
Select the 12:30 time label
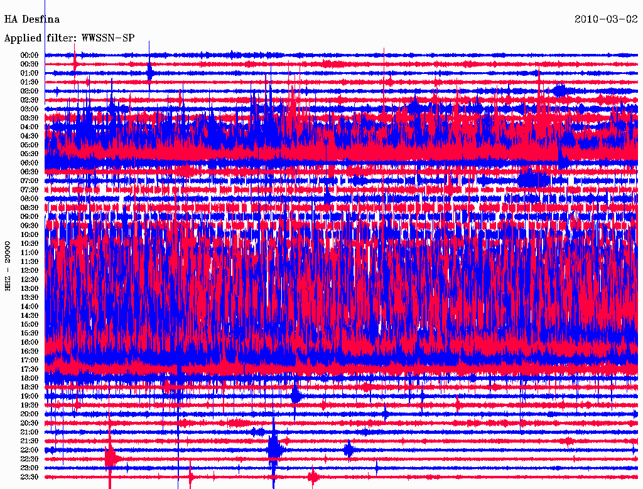pyautogui.click(x=30, y=280)
